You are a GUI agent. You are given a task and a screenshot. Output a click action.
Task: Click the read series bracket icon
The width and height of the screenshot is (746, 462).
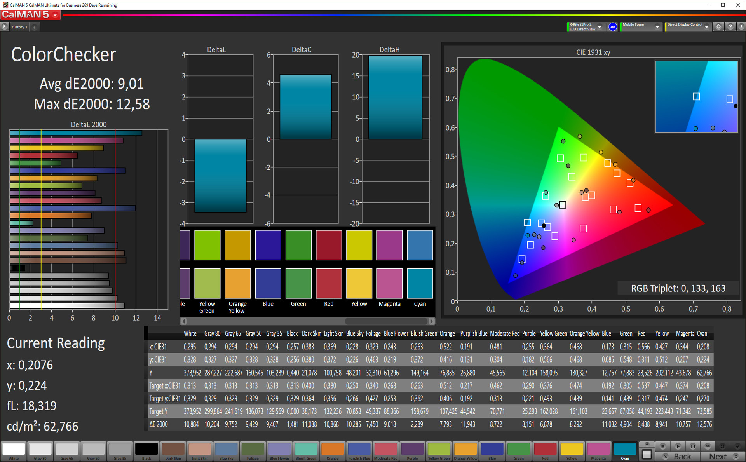coord(692,446)
